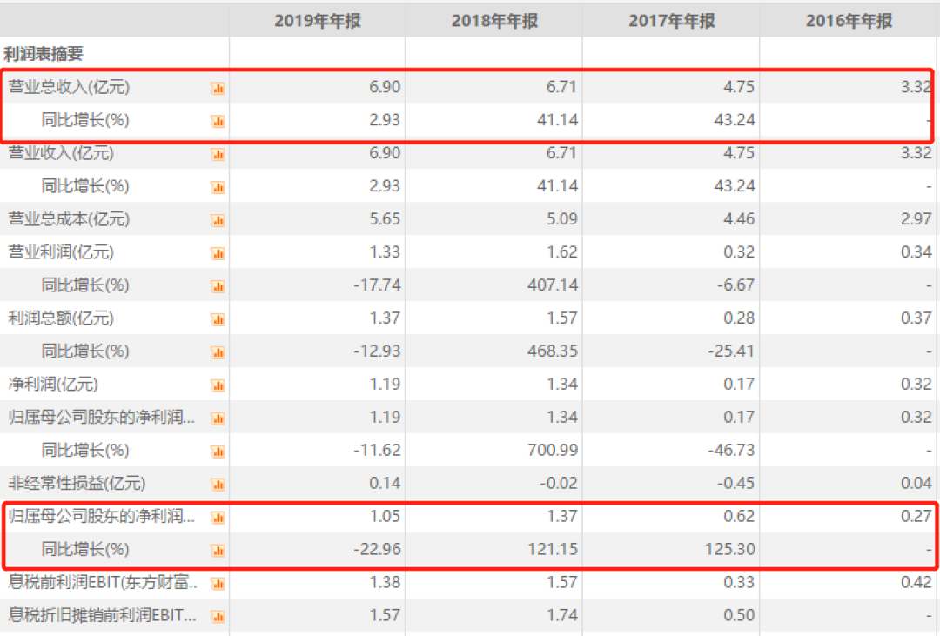Click the 1.05 value under 2019年年报
Image resolution: width=940 pixels, height=636 pixels.
385,516
